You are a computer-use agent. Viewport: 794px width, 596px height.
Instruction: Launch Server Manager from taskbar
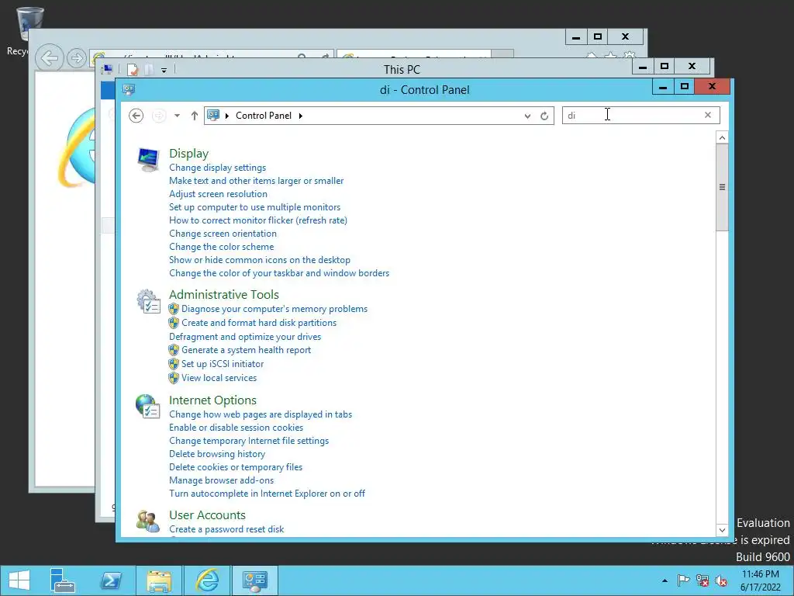click(x=62, y=580)
